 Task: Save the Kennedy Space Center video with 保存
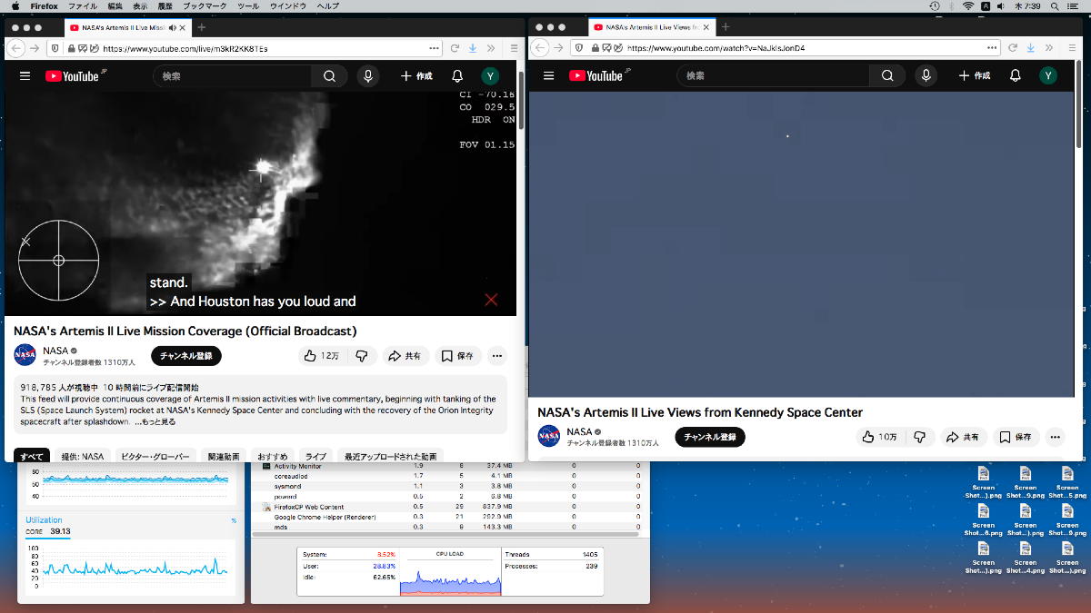(x=1016, y=437)
